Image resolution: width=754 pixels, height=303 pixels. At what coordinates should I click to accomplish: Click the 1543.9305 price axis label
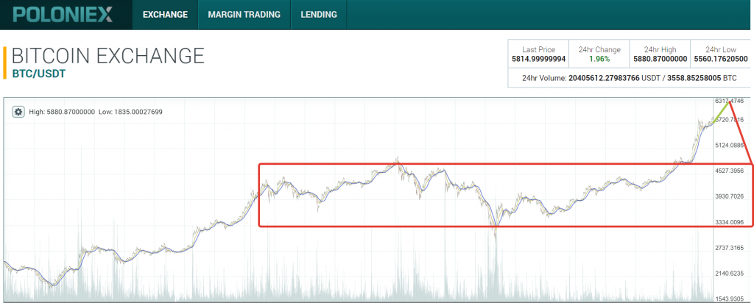point(729,299)
